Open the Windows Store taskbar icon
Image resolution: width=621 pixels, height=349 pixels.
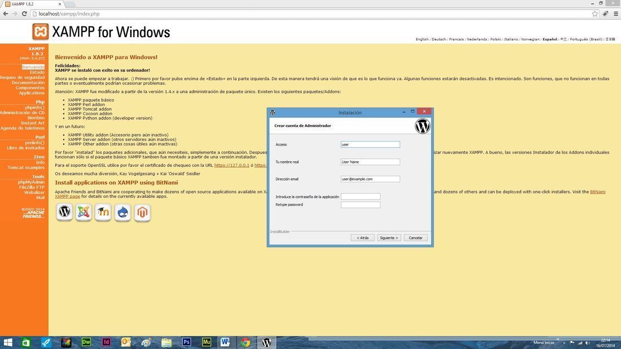click(x=26, y=343)
